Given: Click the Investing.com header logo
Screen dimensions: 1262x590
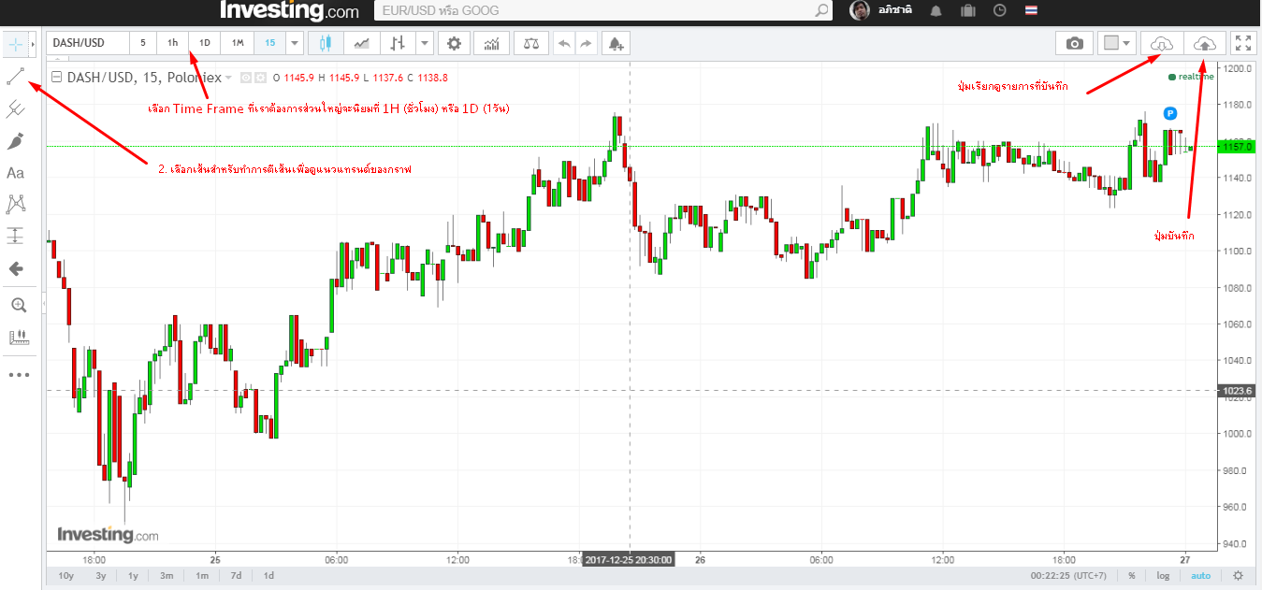Looking at the screenshot, I should click(289, 10).
